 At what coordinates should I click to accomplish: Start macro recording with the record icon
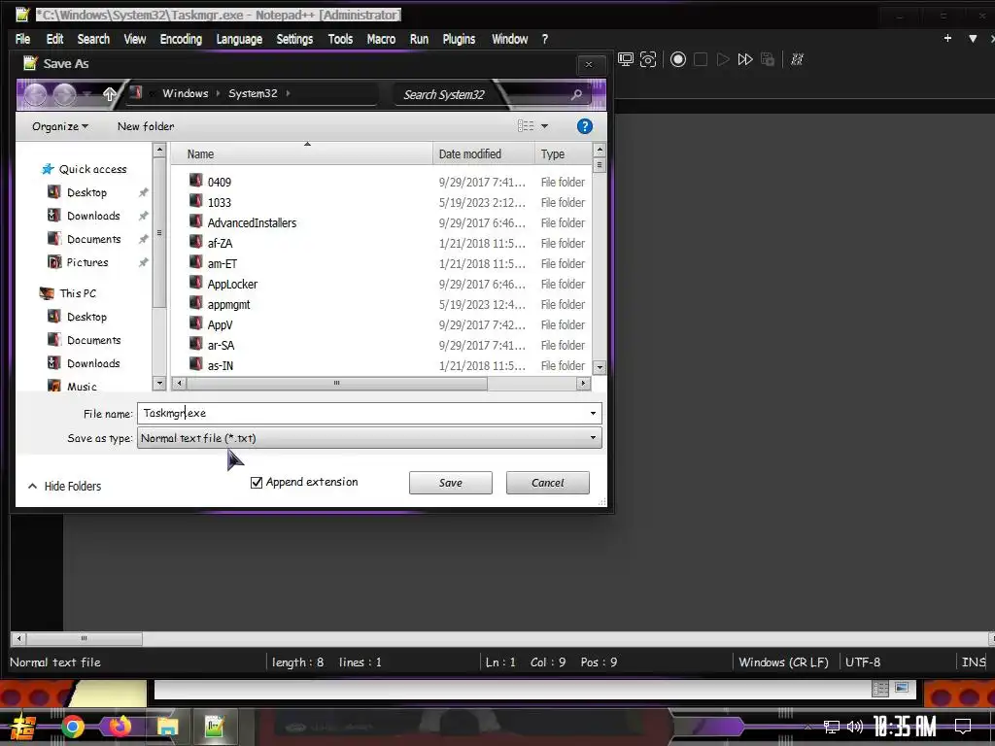pos(677,59)
